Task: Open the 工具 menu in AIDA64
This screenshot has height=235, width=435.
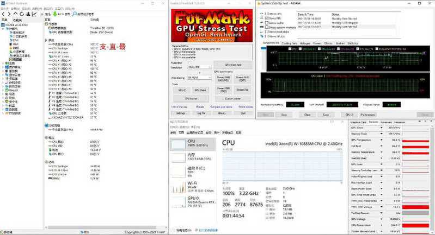Action: click(59, 9)
